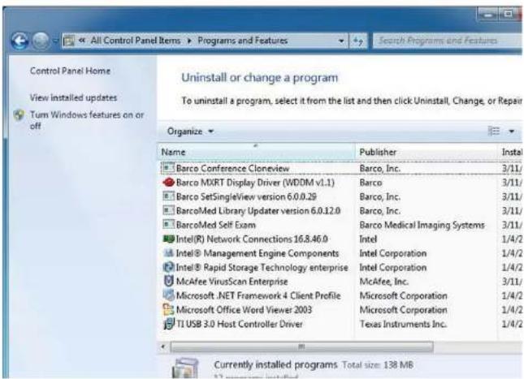Select 'All Control Panel Items' breadcrumb

click(136, 41)
